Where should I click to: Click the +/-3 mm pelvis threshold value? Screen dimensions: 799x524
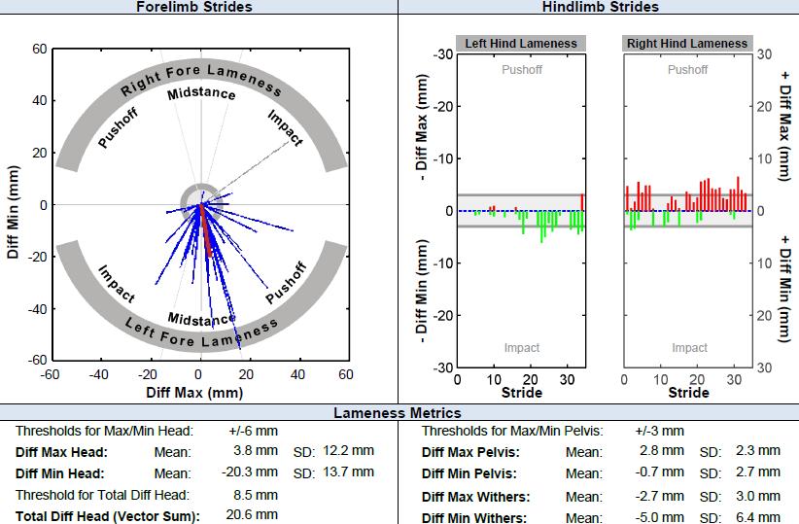(659, 432)
